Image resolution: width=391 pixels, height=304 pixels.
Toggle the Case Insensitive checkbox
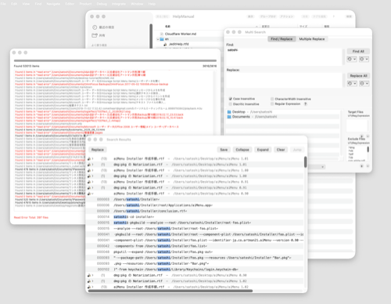[230, 99]
